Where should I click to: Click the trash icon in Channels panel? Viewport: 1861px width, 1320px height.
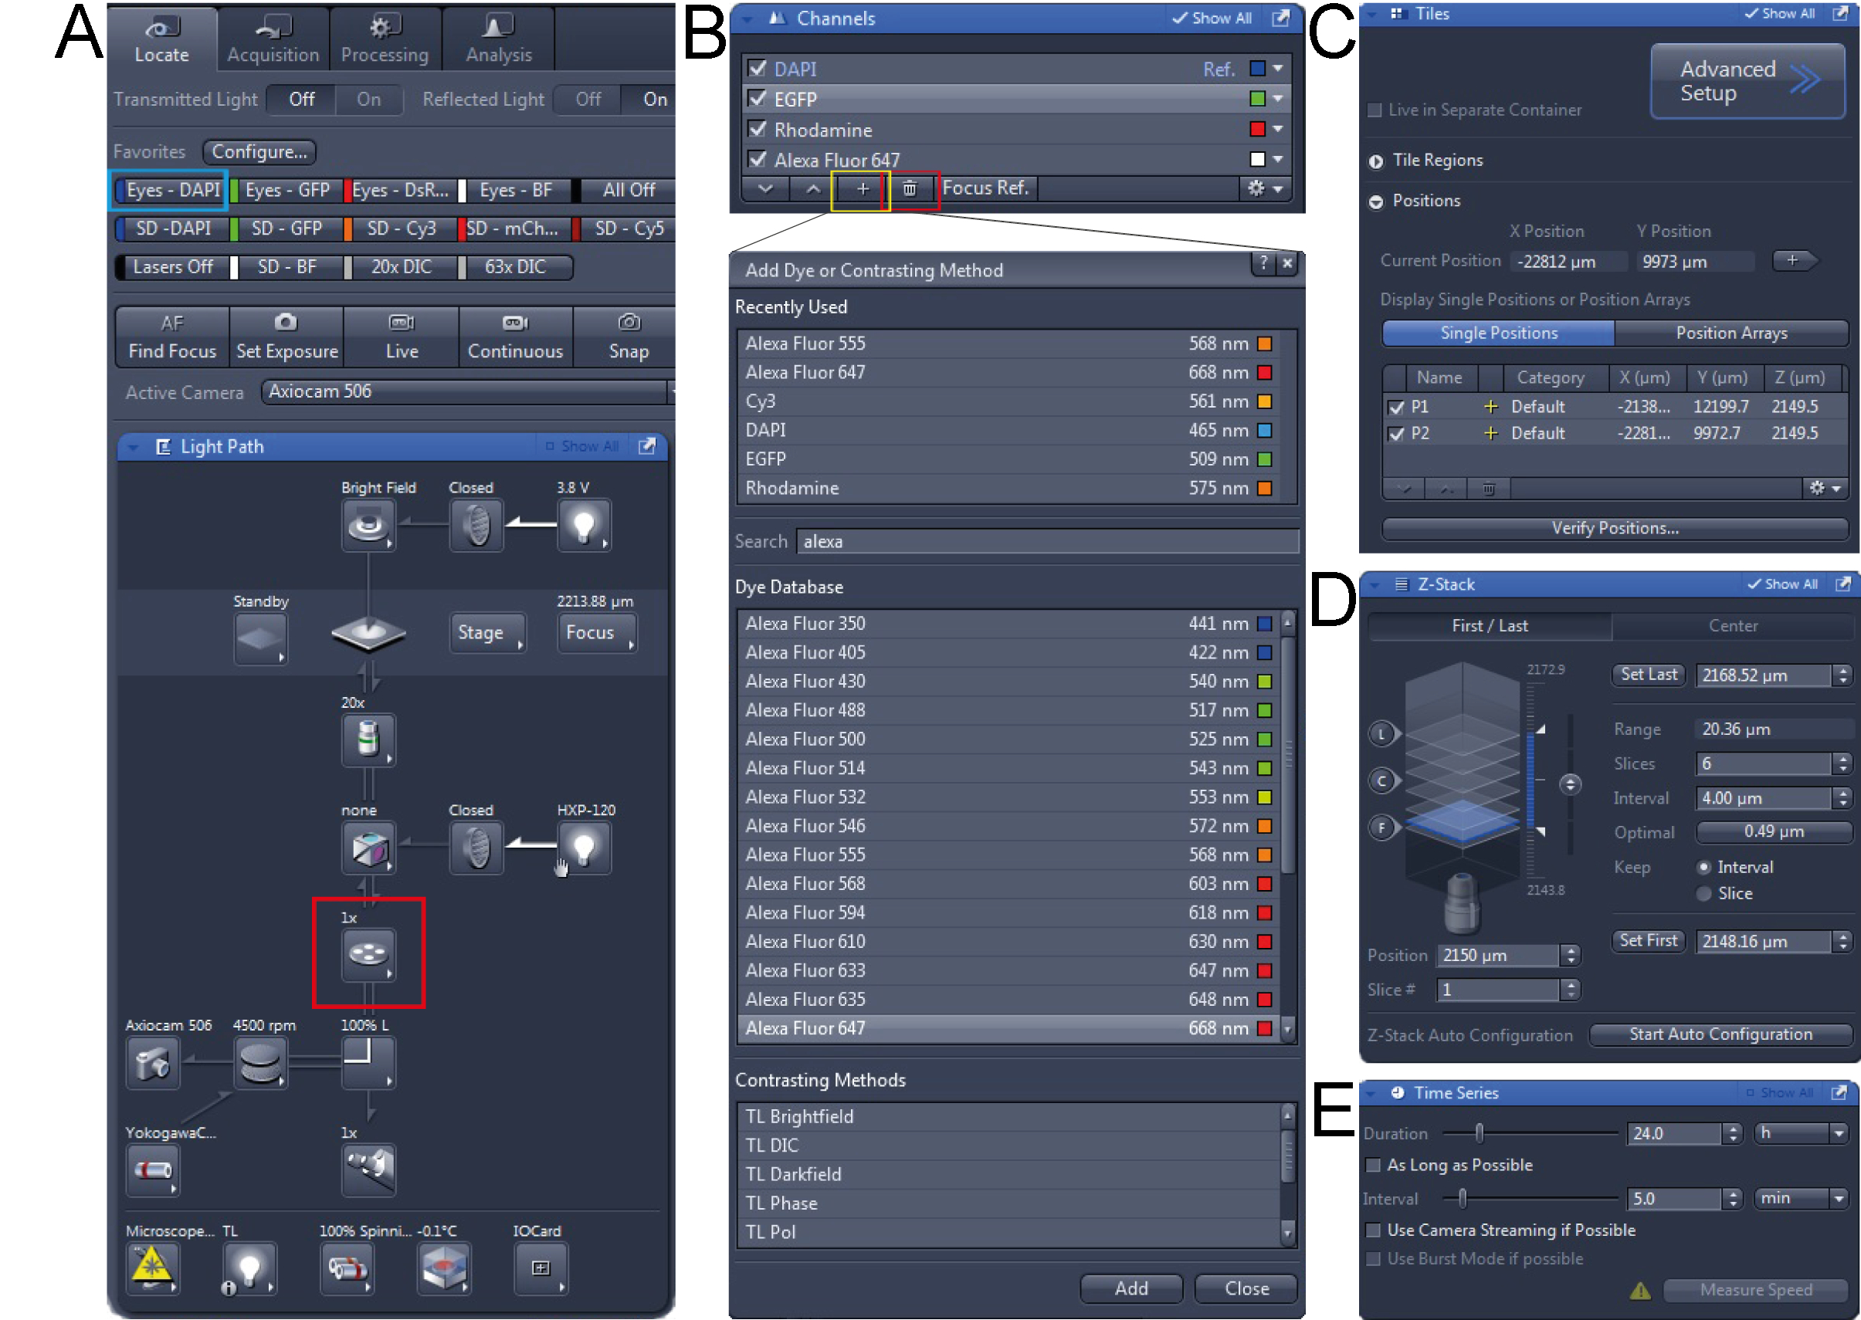pyautogui.click(x=909, y=188)
